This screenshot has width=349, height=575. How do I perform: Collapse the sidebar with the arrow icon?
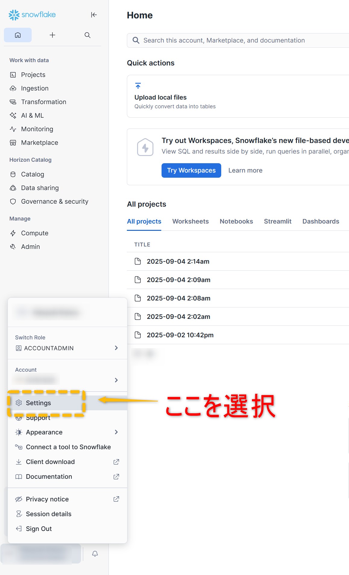pos(94,15)
